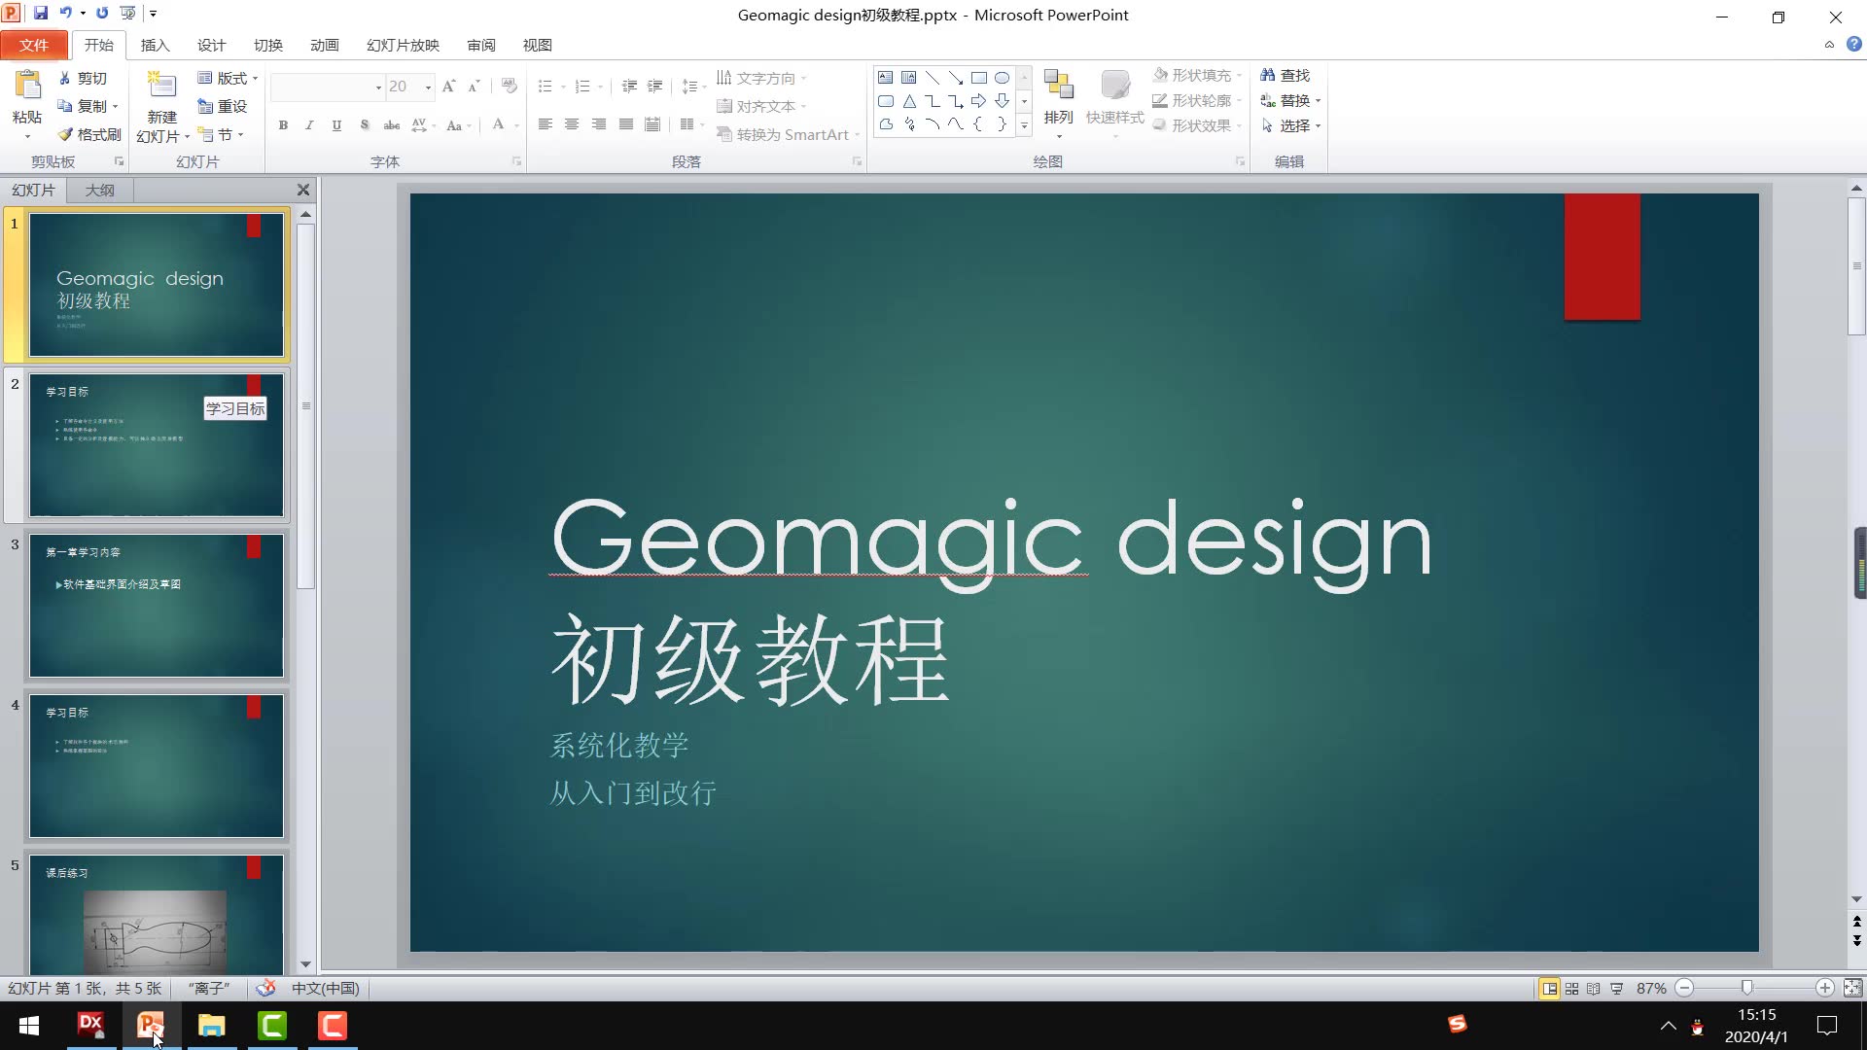Viewport: 1867px width, 1050px height.
Task: Click the Reset slide button
Action: [x=223, y=106]
